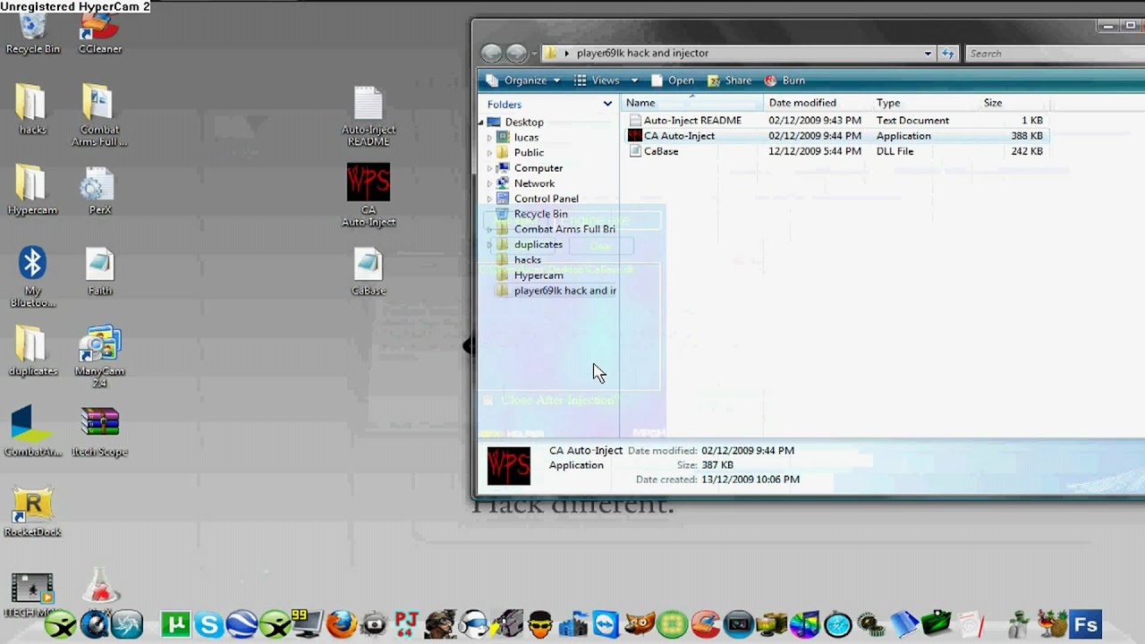
Task: Select the Hypercam desktop folder
Action: coord(32,190)
